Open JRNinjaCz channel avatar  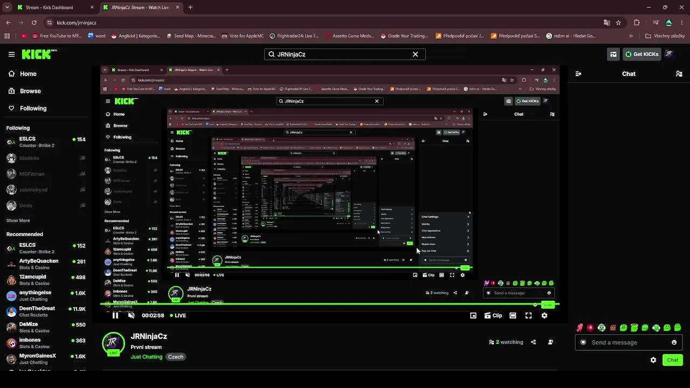[x=113, y=343]
